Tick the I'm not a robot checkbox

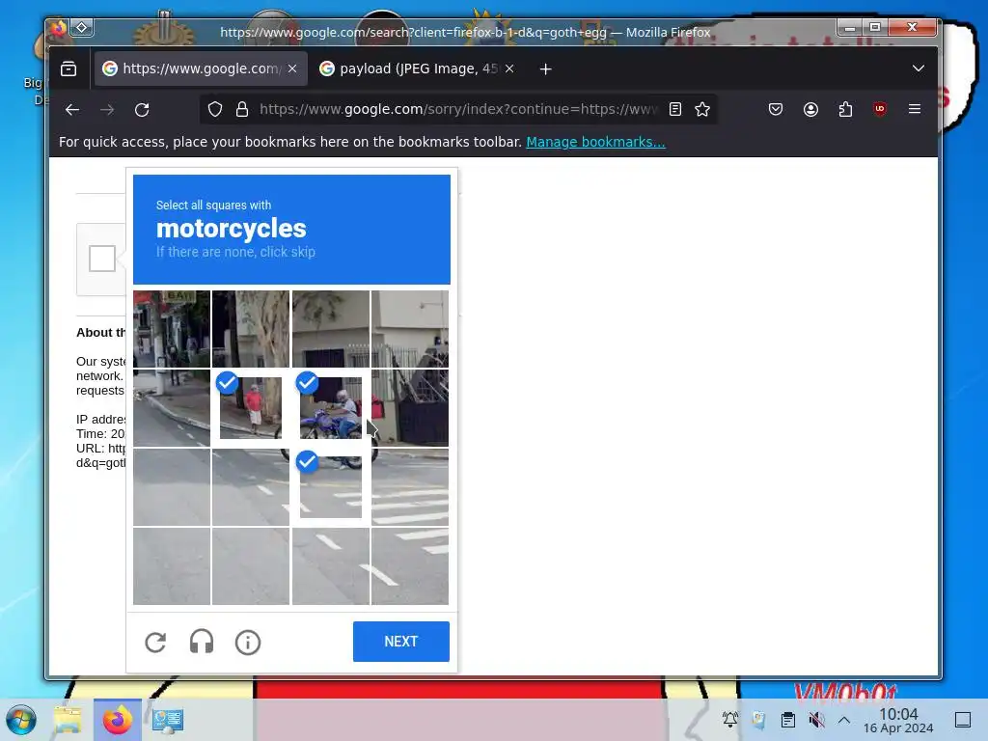pos(102,259)
